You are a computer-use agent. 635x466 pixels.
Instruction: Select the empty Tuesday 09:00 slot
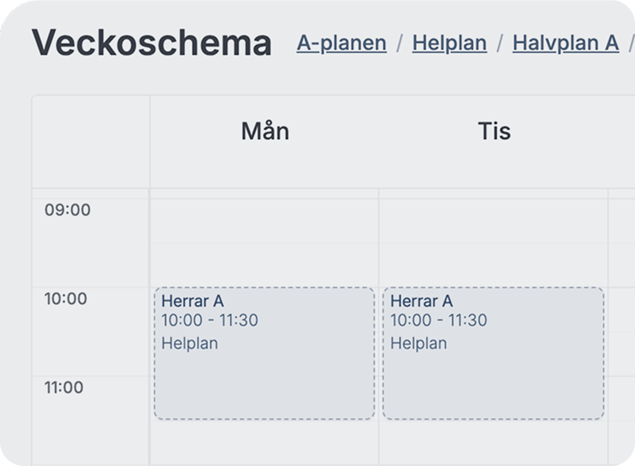[x=493, y=221]
